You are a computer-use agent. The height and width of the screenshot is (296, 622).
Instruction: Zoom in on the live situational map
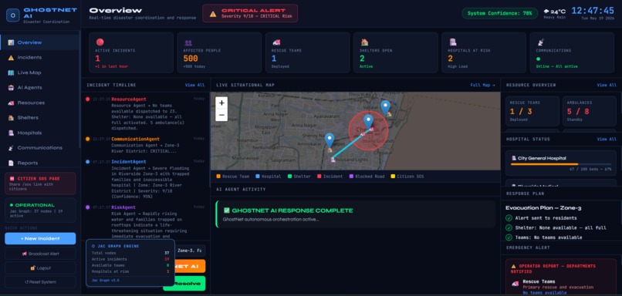coord(221,103)
